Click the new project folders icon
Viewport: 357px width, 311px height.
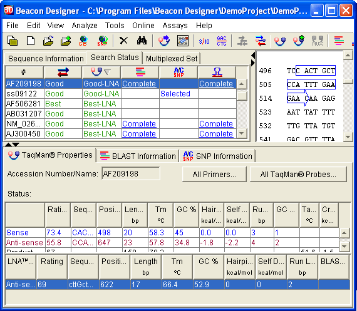[x=13, y=41]
